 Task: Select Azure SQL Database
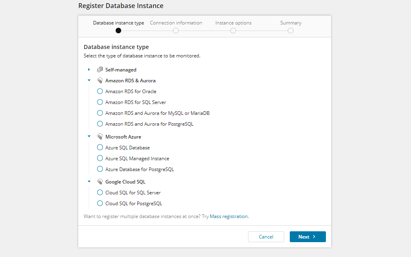pos(100,147)
